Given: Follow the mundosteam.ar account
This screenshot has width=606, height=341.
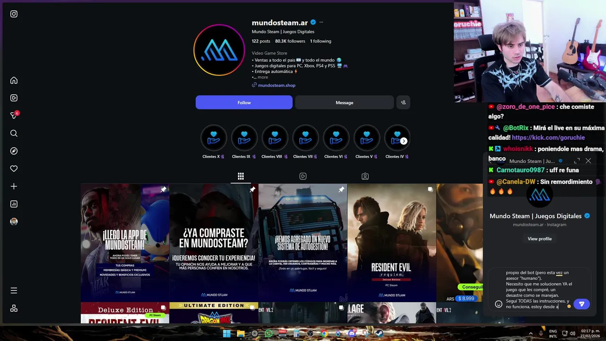Looking at the screenshot, I should 244,102.
